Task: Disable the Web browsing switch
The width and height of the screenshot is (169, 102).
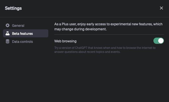Action: click(159, 41)
